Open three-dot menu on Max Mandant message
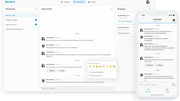The height and width of the screenshot is (101, 180). pos(113,79)
